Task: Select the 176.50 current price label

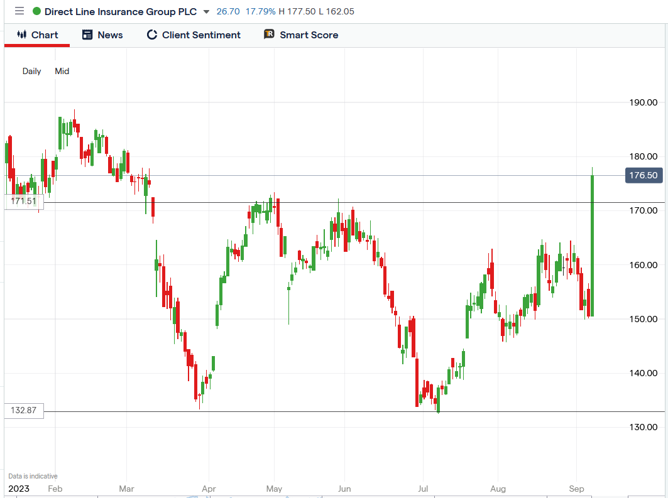Action: [x=643, y=175]
